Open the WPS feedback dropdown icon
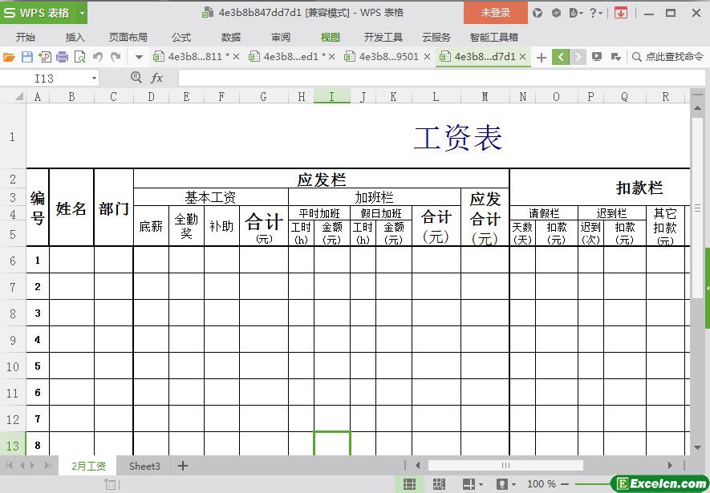 (x=575, y=13)
